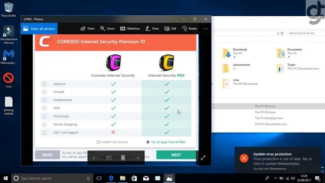Open Mail app from taskbar

(x=146, y=178)
